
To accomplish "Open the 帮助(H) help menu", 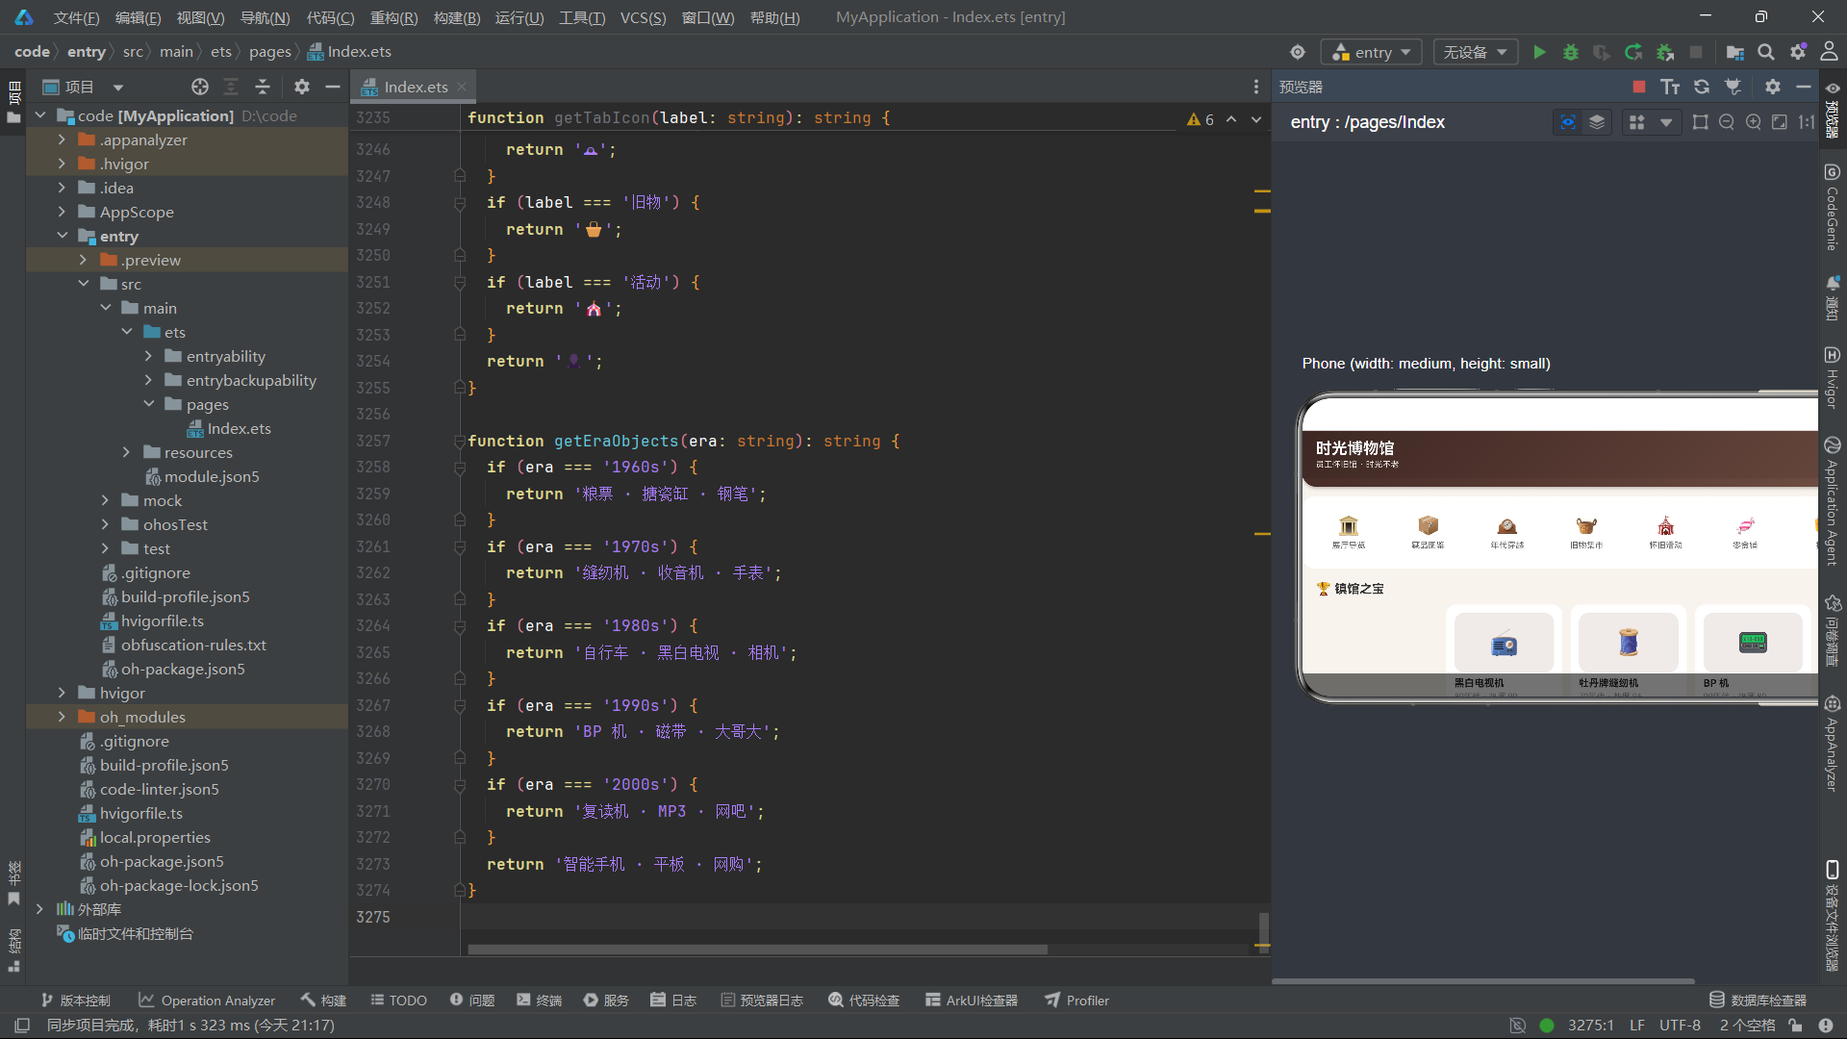I will tap(774, 17).
